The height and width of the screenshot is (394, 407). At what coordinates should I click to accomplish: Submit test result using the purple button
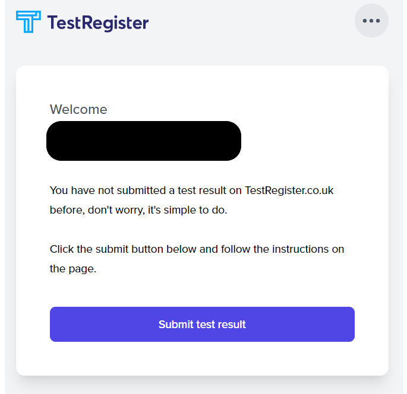click(202, 324)
